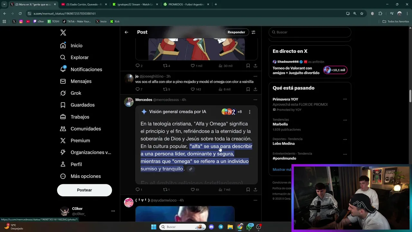Screen dimensions: 412x232
Task: Switch to Eladio Carrión YouTube tab
Action: click(x=84, y=5)
